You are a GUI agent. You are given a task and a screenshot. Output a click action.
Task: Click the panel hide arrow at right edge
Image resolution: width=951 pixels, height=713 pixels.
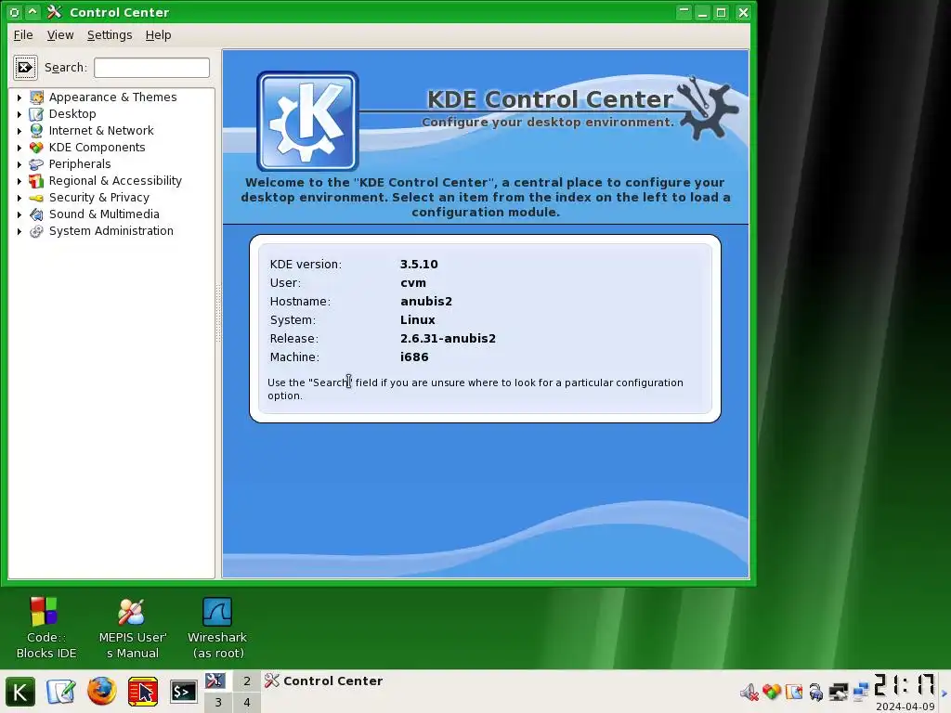point(944,693)
